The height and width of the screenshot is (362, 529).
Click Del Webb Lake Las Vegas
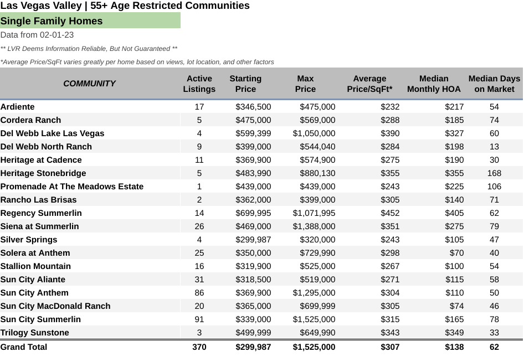pyautogui.click(x=52, y=133)
